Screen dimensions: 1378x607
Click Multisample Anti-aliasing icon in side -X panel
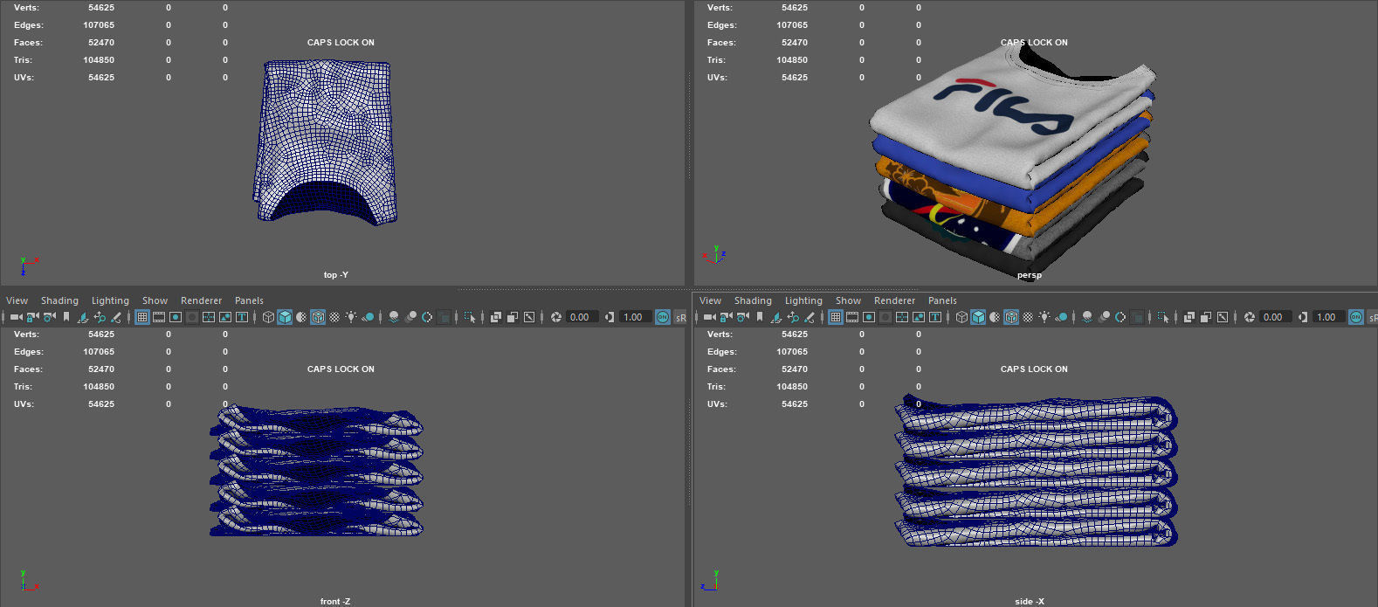[x=1120, y=317]
